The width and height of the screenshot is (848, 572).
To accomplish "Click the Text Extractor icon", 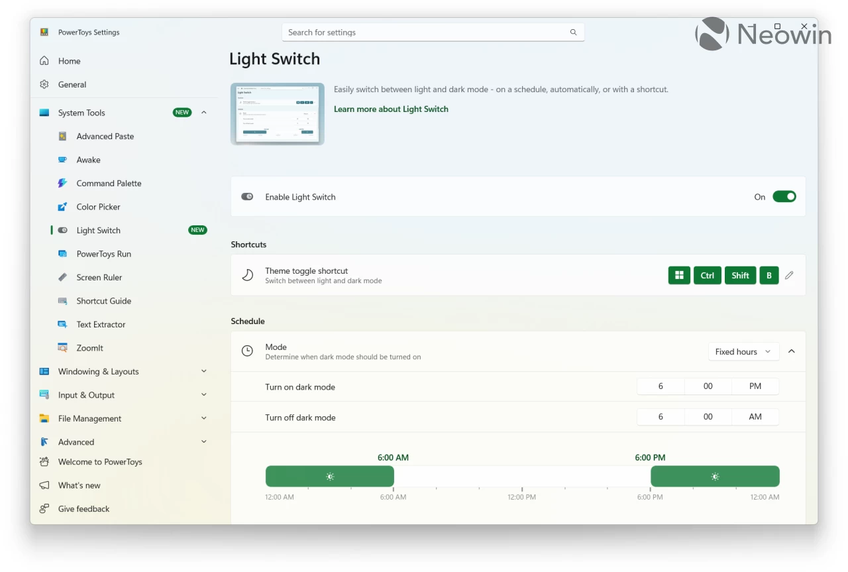I will click(62, 325).
